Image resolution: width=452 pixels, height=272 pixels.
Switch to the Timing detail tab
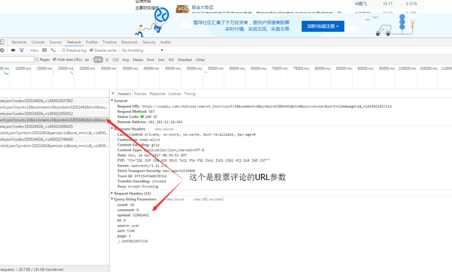coord(190,94)
